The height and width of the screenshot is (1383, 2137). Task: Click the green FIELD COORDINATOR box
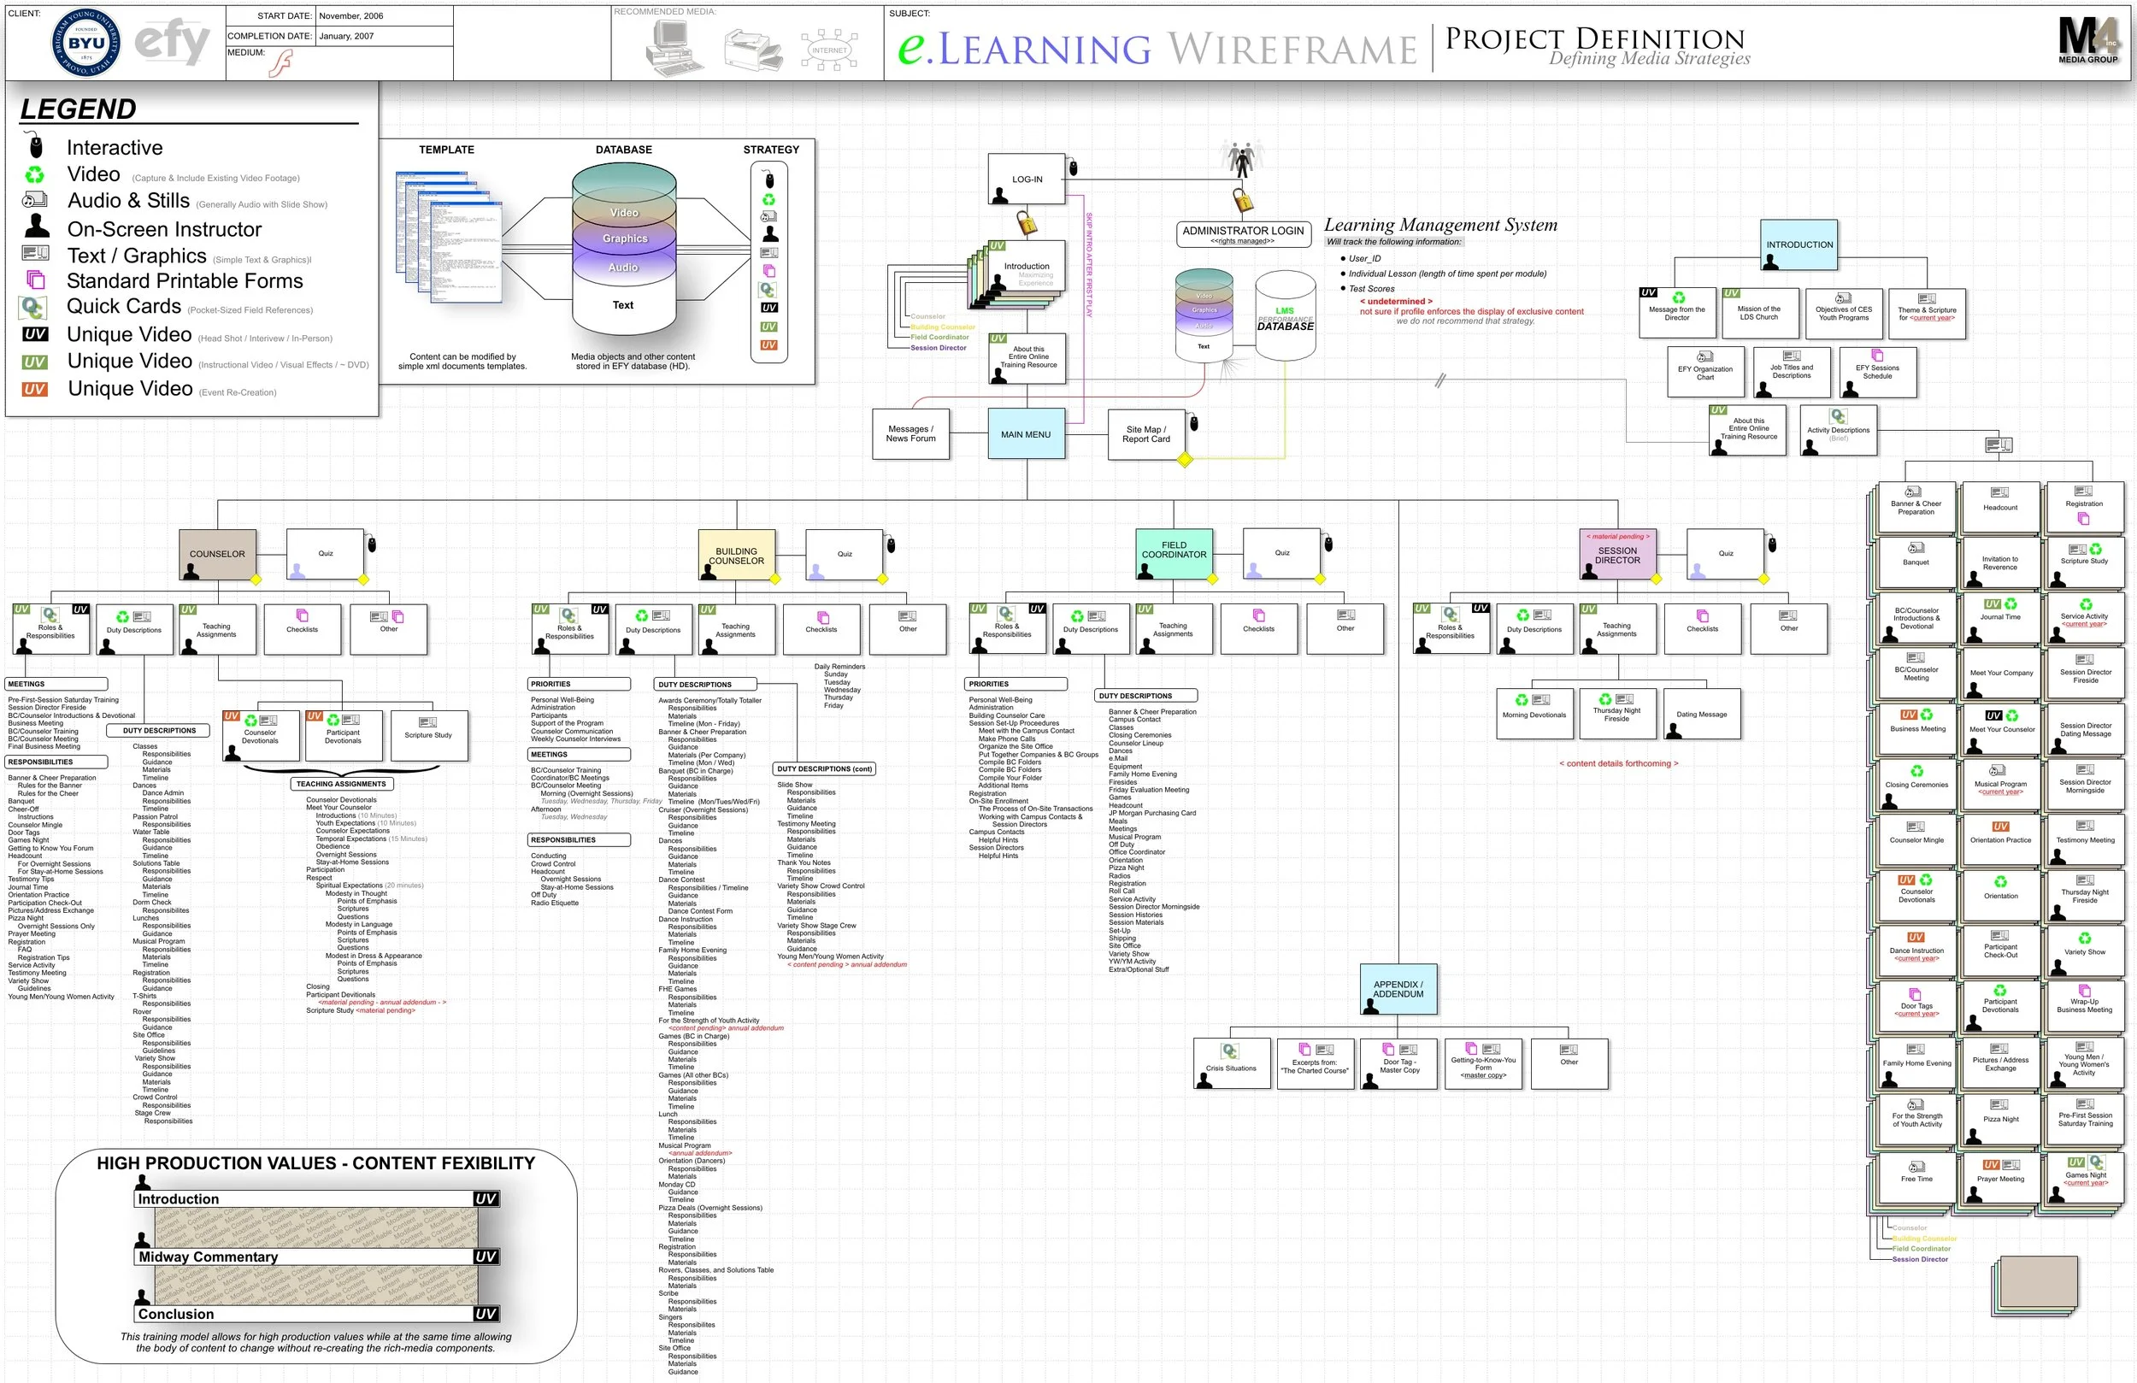pyautogui.click(x=1174, y=552)
